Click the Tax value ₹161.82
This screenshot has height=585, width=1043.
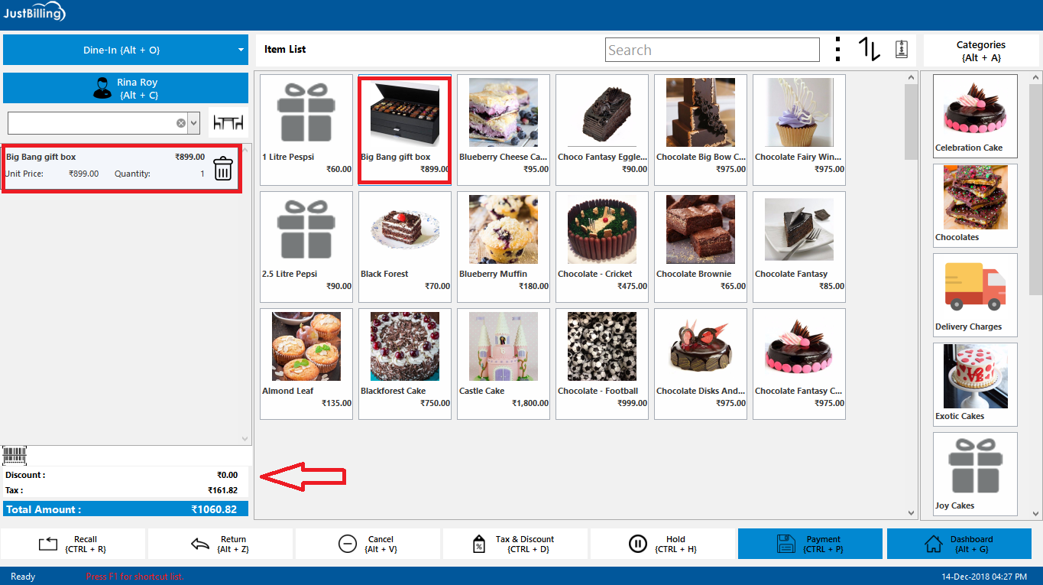[222, 490]
